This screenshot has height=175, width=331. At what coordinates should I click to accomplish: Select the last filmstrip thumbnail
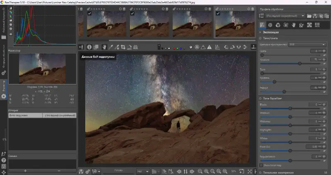click(x=235, y=24)
